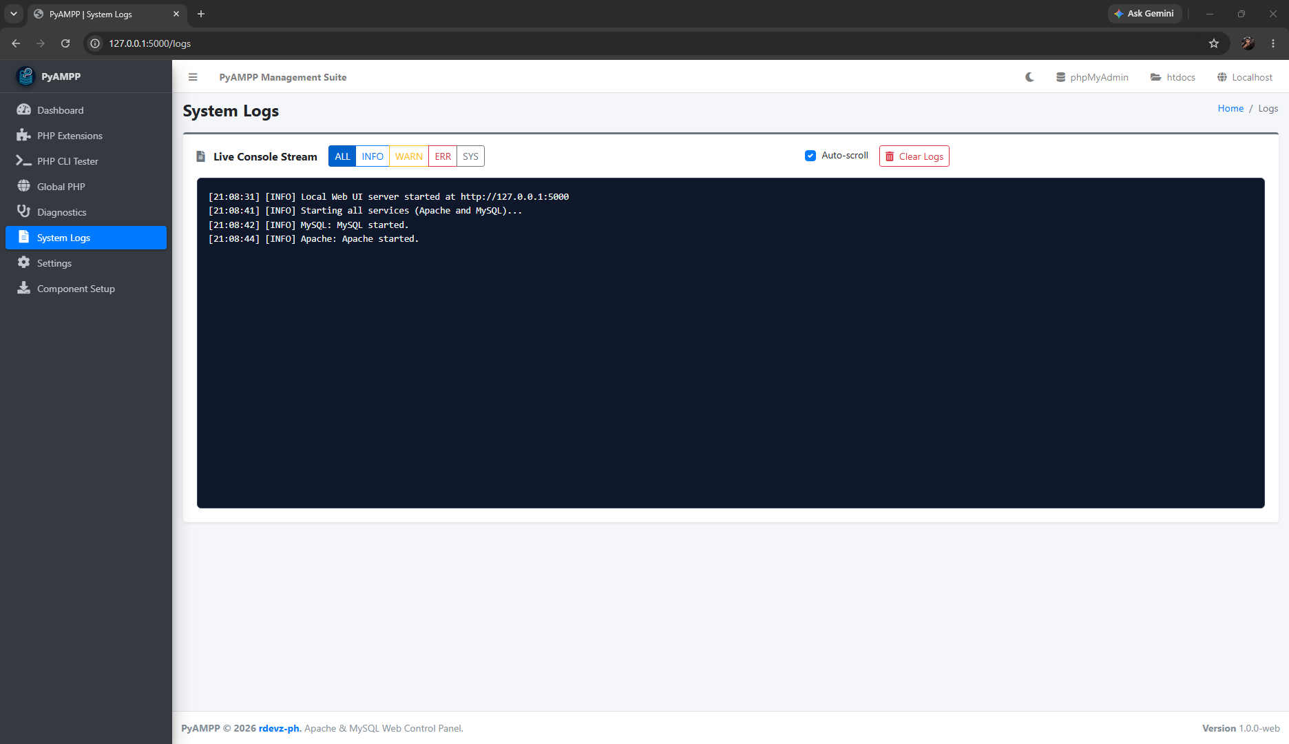The height and width of the screenshot is (744, 1289).
Task: Open the browser three-dot menu
Action: (1273, 43)
